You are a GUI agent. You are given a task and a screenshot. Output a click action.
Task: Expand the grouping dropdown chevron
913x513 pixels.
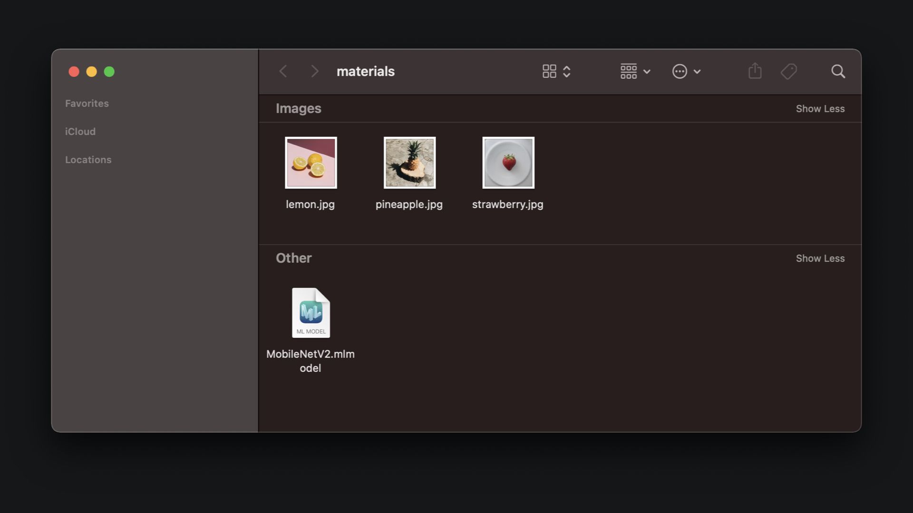click(647, 72)
